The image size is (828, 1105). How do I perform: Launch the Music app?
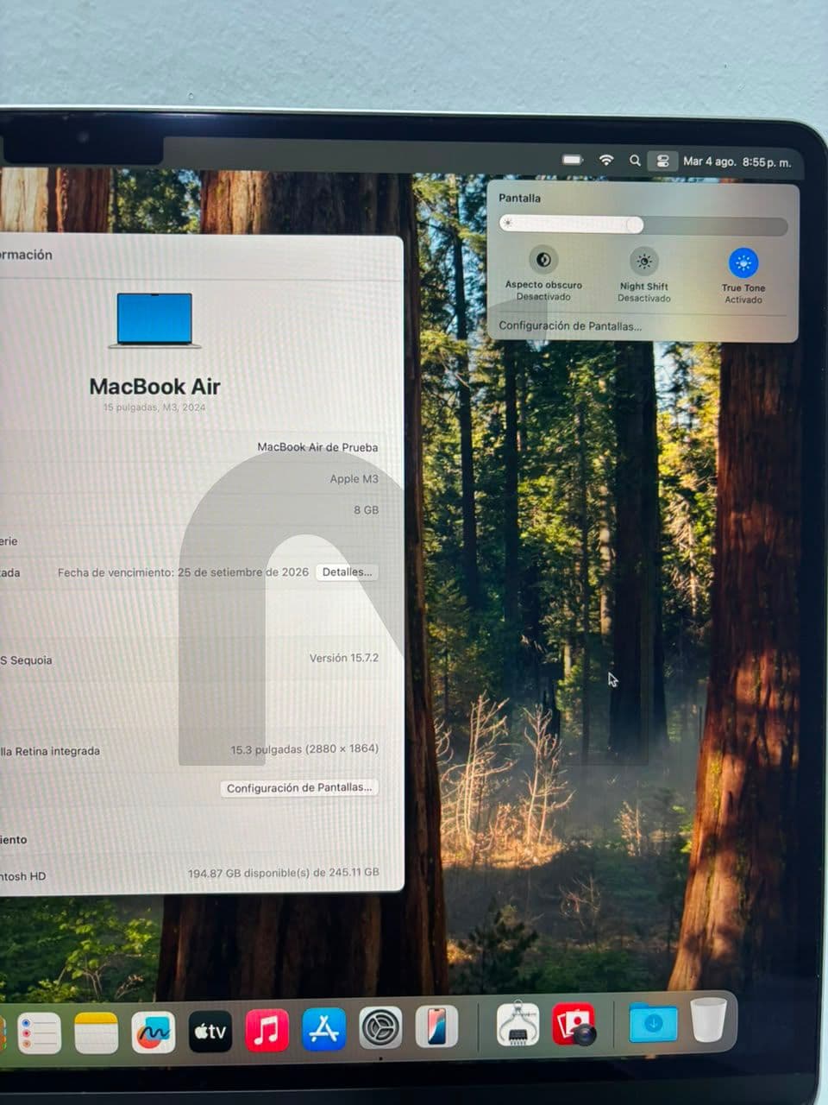267,1030
